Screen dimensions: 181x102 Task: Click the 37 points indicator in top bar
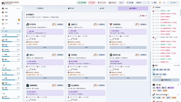click(121, 3)
